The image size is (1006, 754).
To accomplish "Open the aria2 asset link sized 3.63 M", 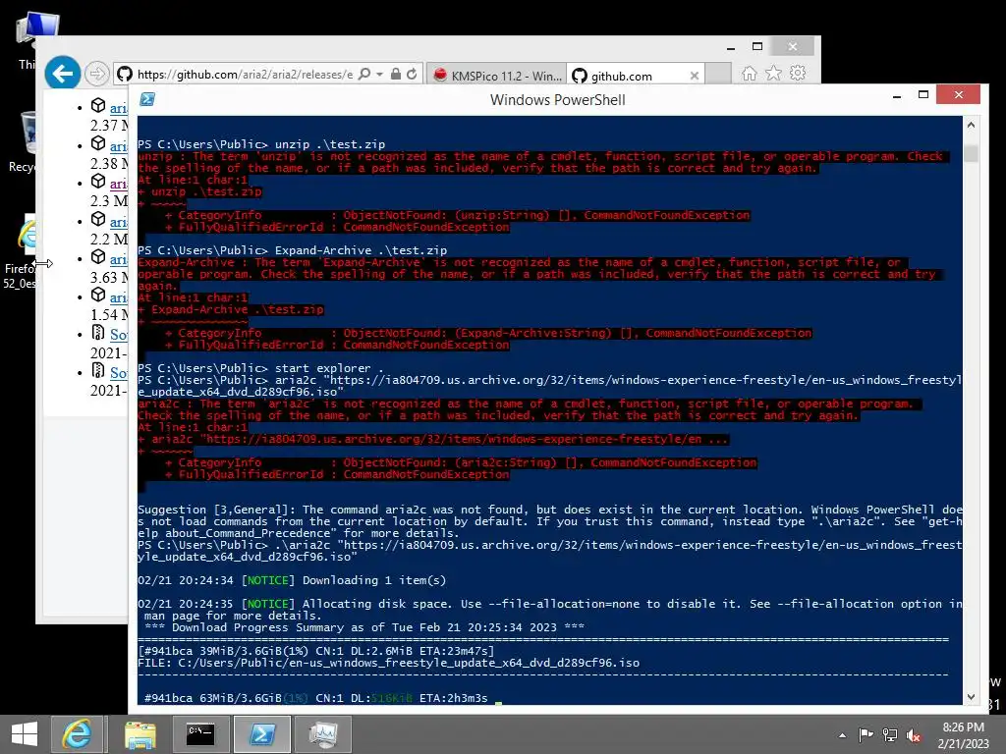I will pos(119,259).
